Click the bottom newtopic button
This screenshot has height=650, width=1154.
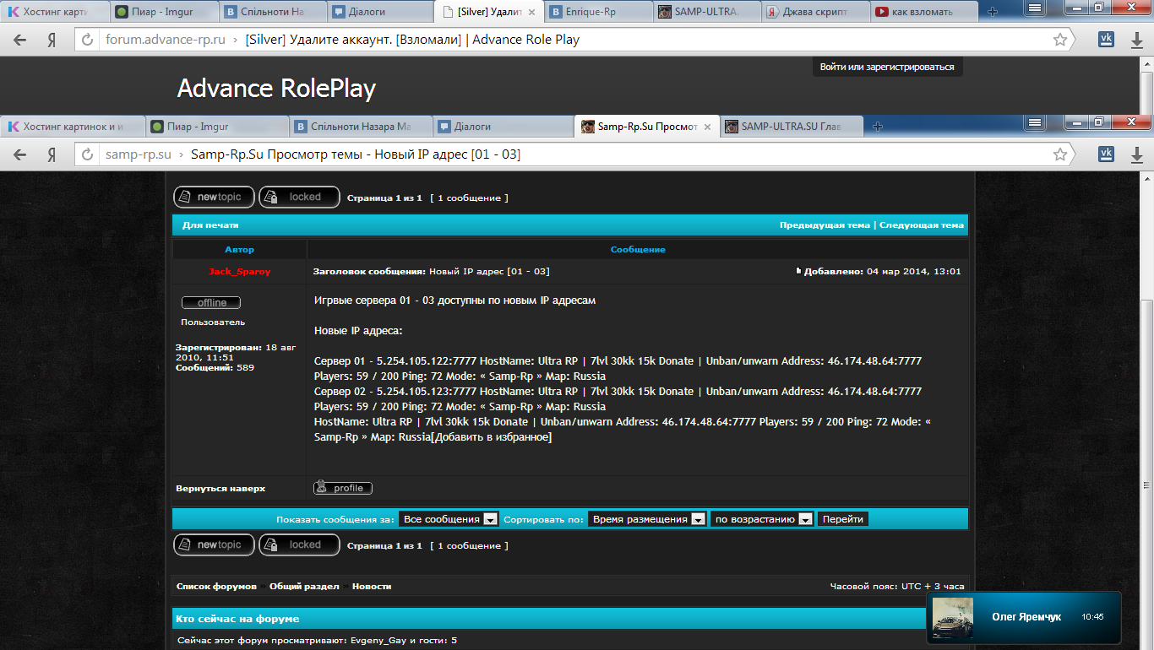pyautogui.click(x=214, y=544)
